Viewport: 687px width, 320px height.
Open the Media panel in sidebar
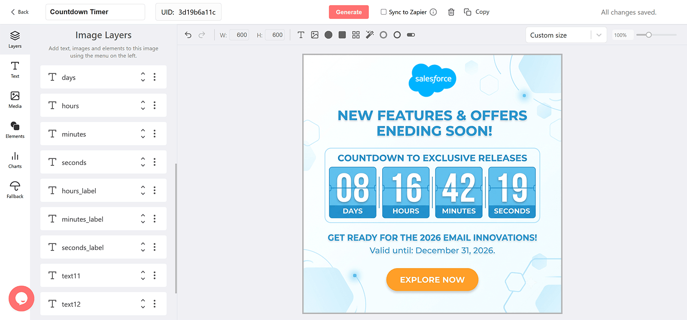(15, 100)
